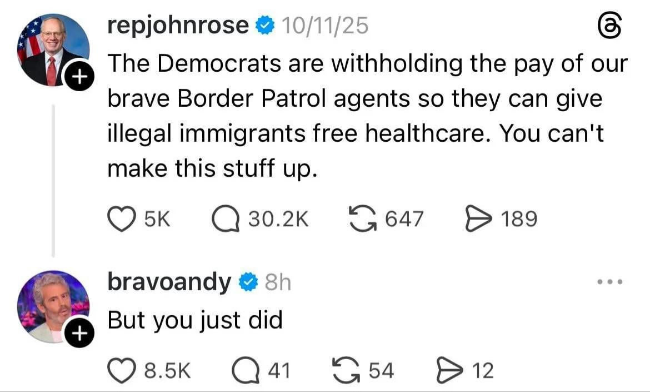Open more options for bravoandy's reply
650x392 pixels.
point(609,282)
